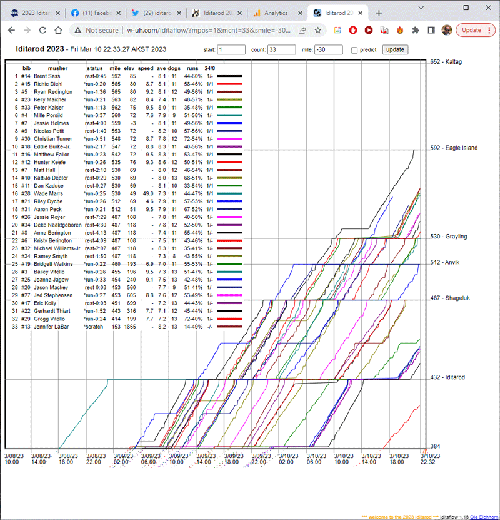Open the Ole Eichhorn link
Viewport: 500px width, 520px height.
click(x=484, y=517)
